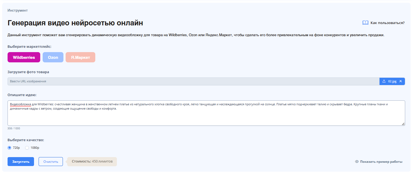Viewport: 413px width, 176px height.
Task: Click the resize handle of the idea textarea
Action: click(x=403, y=124)
